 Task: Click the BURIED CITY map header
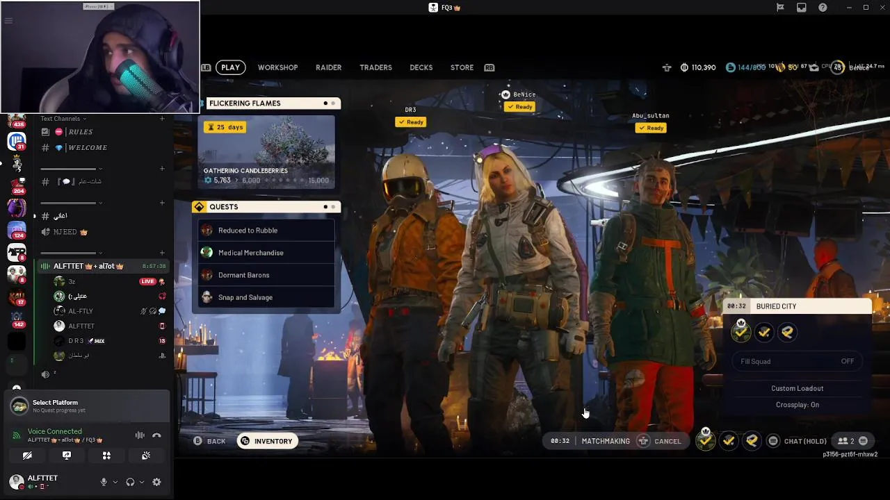(x=797, y=306)
